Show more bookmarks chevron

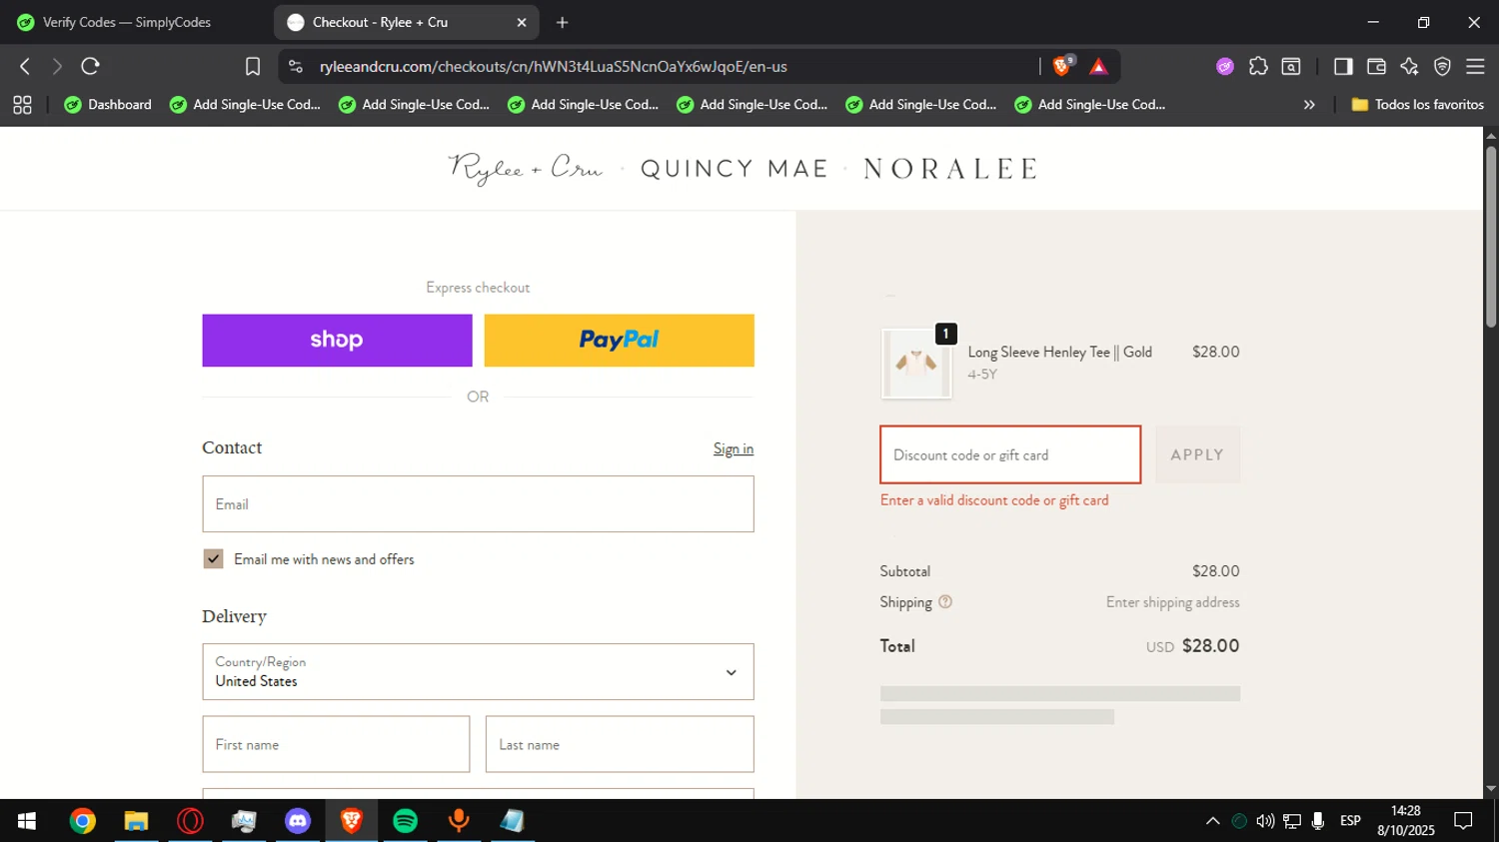[1309, 104]
